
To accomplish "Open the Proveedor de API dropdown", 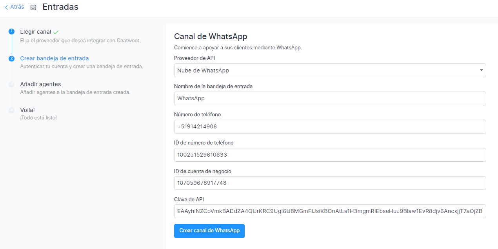I will tap(329, 70).
